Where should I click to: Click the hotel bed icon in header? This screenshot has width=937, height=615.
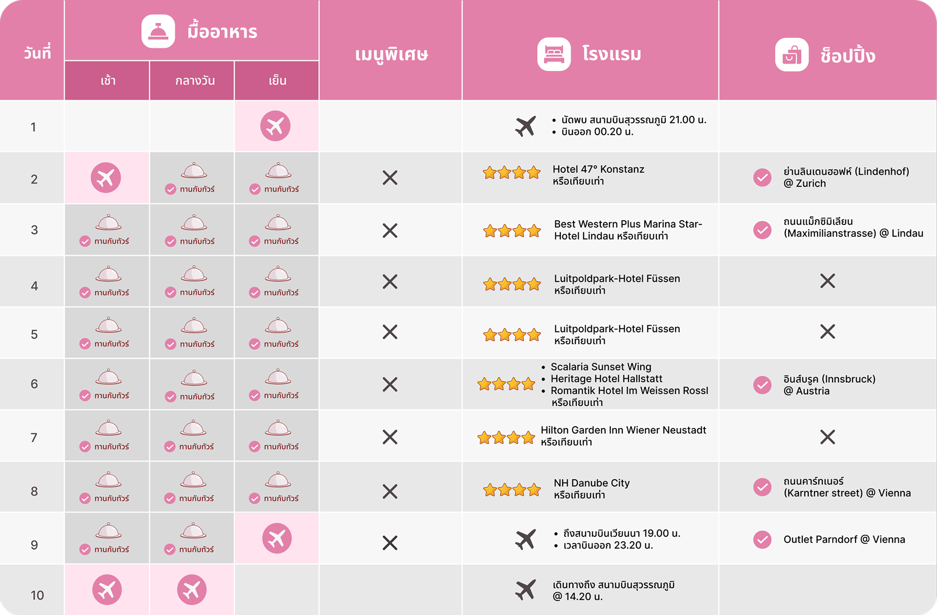(554, 54)
